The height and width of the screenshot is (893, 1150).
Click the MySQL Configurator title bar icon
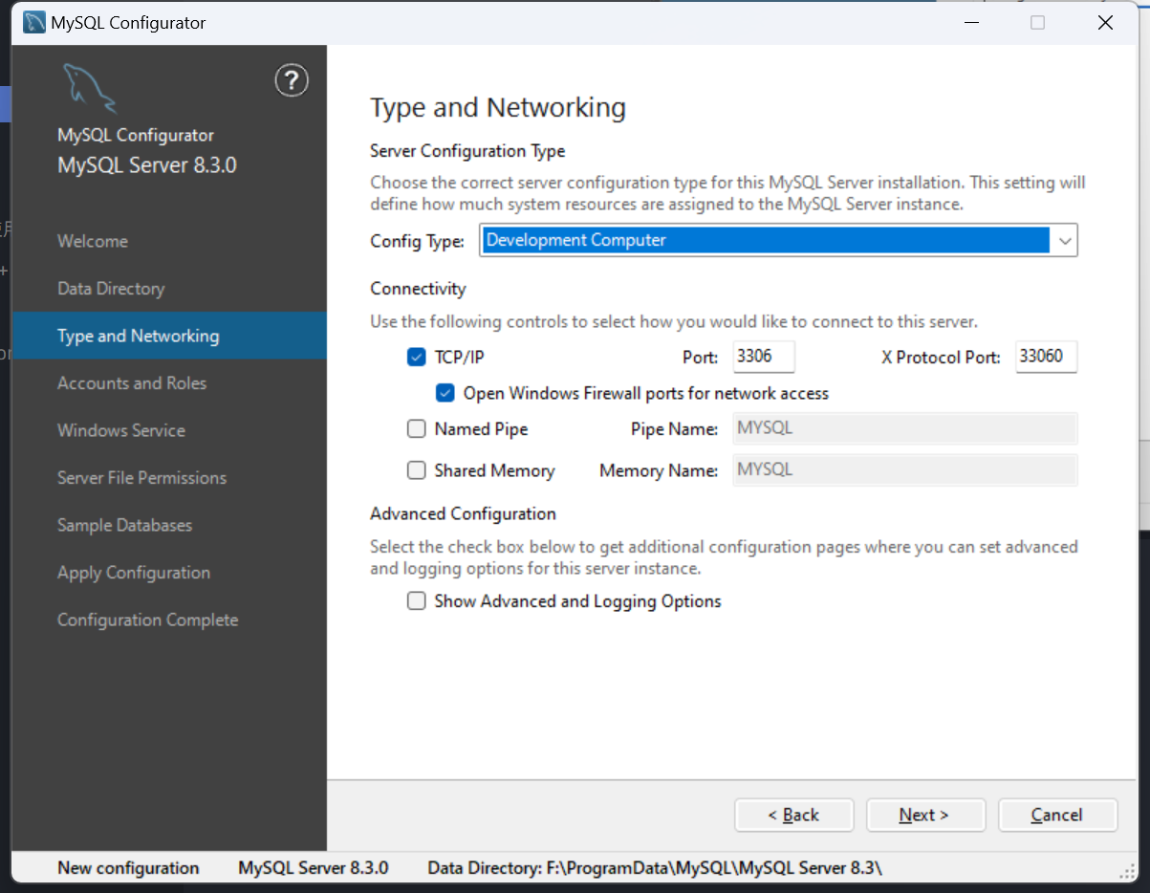[x=33, y=22]
